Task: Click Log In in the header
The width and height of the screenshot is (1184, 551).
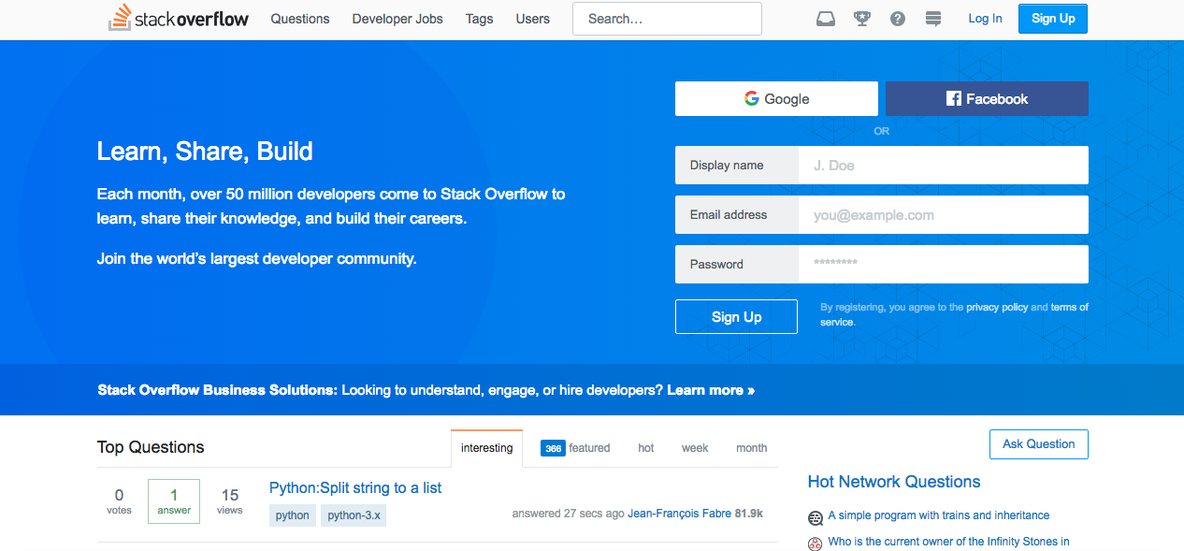Action: pyautogui.click(x=985, y=19)
